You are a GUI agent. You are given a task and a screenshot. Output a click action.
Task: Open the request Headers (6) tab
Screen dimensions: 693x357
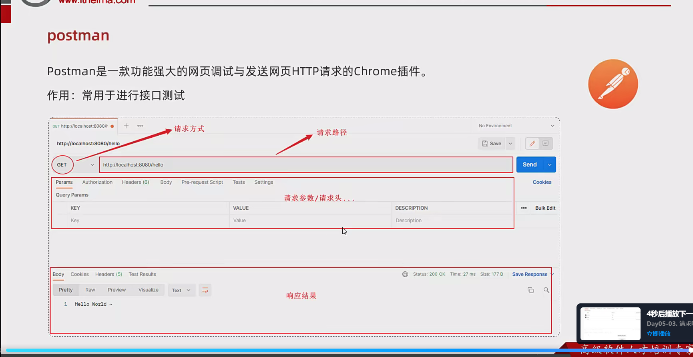point(135,182)
